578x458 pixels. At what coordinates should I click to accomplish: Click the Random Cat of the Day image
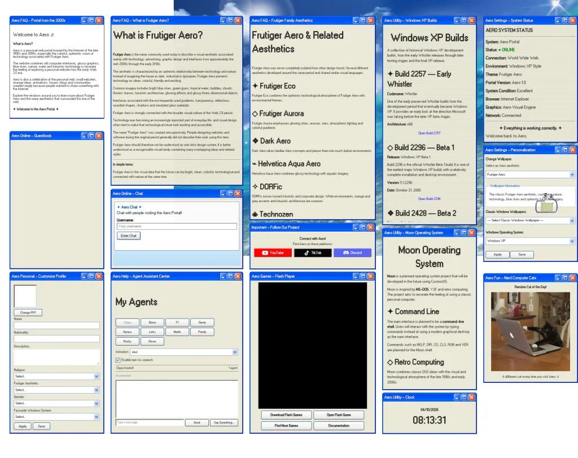(531, 331)
